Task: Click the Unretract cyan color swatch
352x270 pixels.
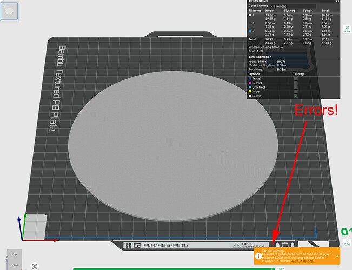Action: [x=250, y=87]
